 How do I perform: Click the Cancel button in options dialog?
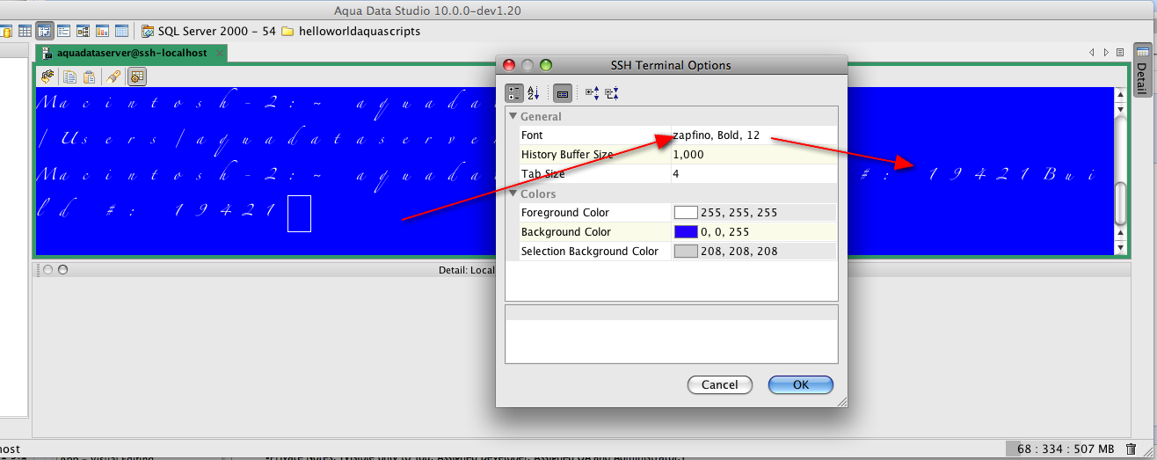720,384
